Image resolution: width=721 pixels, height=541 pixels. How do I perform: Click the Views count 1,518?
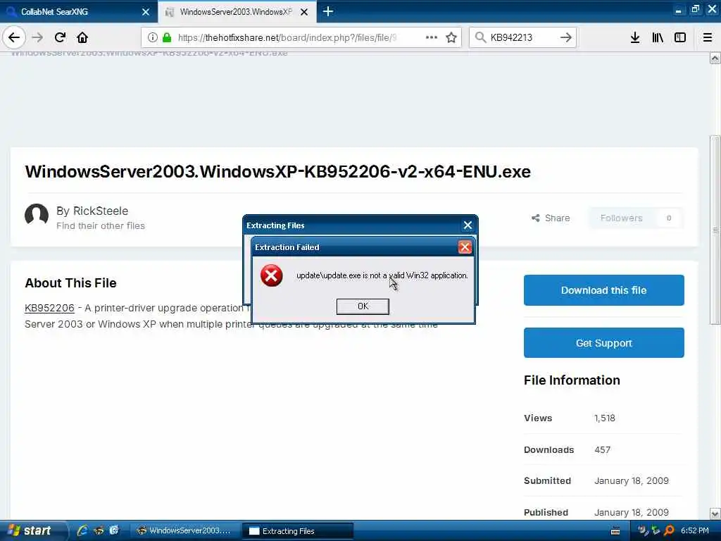coord(604,418)
